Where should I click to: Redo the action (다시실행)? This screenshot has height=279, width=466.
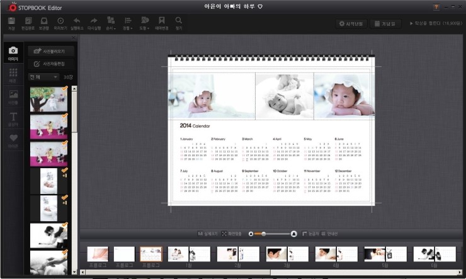coord(94,23)
